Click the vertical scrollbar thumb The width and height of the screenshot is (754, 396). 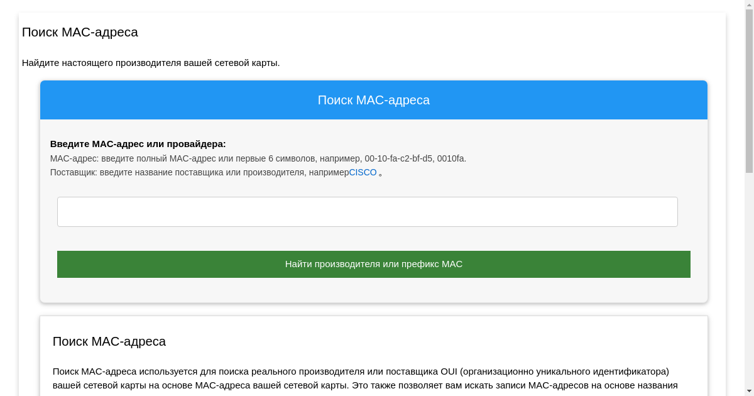point(749,88)
